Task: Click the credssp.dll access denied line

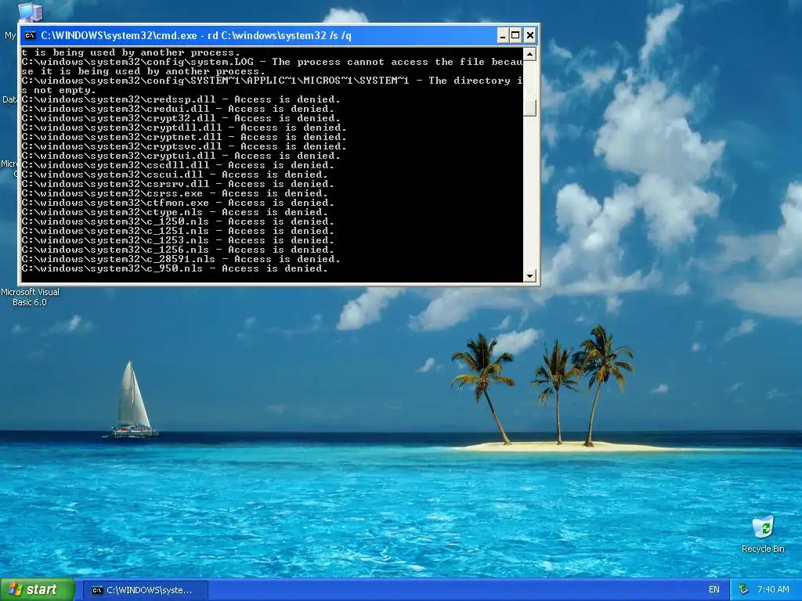Action: click(x=181, y=99)
